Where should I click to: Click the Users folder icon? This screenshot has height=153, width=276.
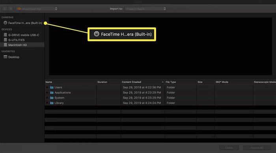(52, 87)
